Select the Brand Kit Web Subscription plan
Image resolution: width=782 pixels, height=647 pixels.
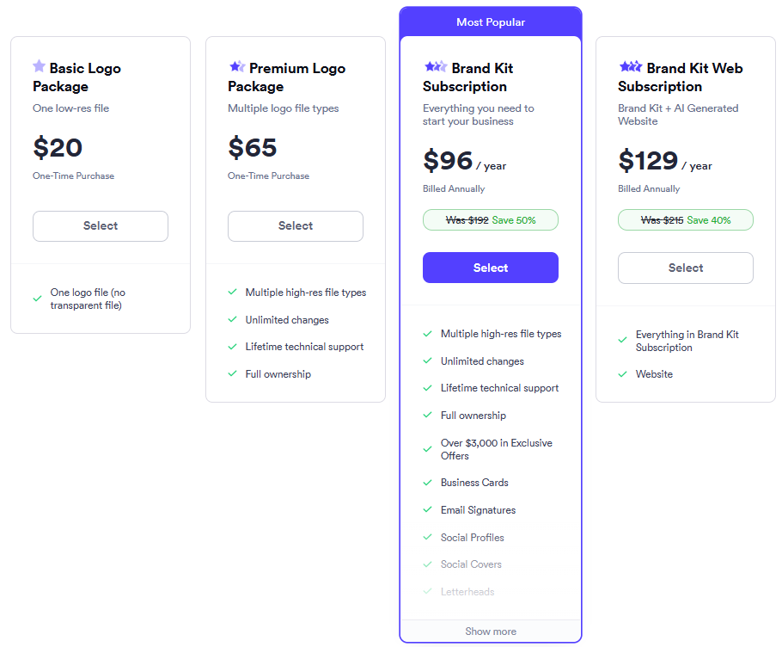(686, 268)
